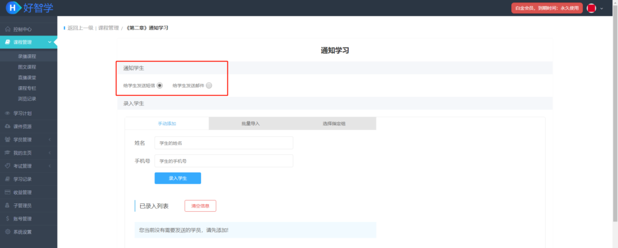Select the 给学生发送短信 radio button
Viewport: 618px width, 248px height.
click(x=159, y=85)
